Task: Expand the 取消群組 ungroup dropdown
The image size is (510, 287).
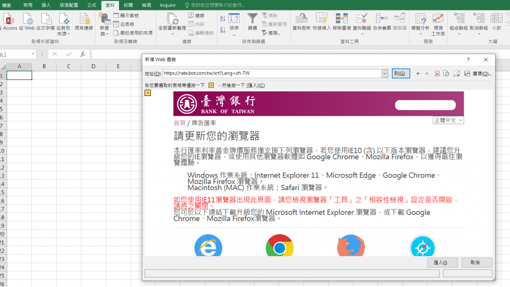Action: click(479, 34)
